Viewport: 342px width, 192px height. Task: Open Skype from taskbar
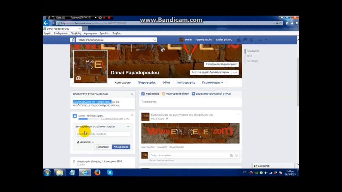pyautogui.click(x=110, y=173)
